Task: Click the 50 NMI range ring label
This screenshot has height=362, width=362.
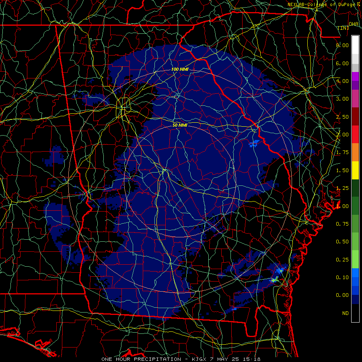Action: pyautogui.click(x=180, y=125)
